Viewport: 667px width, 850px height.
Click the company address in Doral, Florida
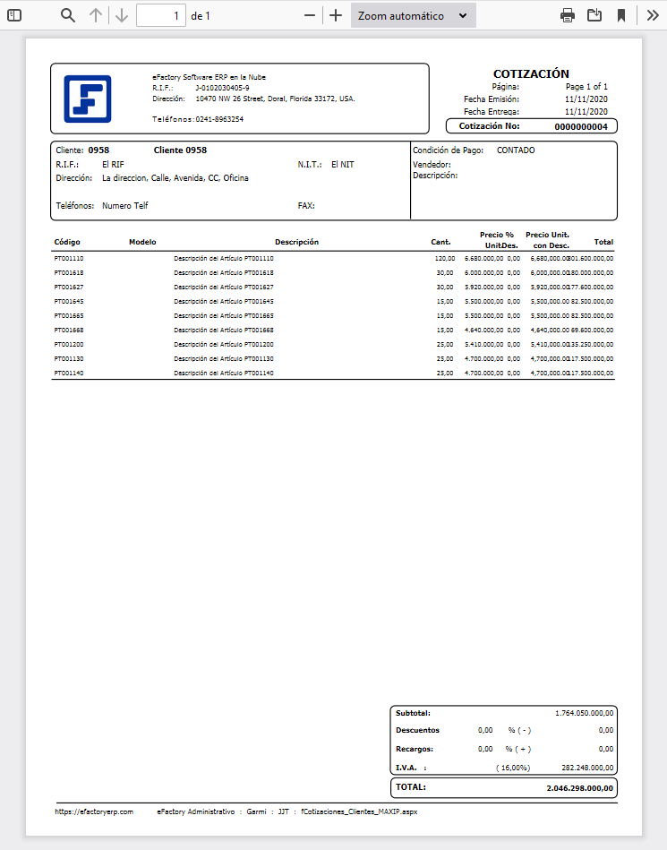[275, 99]
